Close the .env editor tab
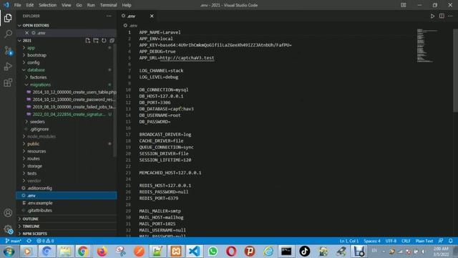The width and height of the screenshot is (458, 258). (x=152, y=16)
